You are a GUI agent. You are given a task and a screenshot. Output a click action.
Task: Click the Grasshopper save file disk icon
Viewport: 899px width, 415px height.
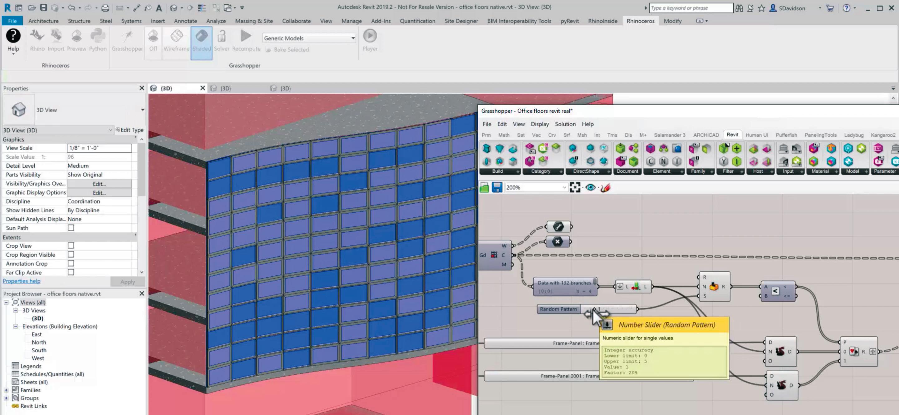point(497,187)
